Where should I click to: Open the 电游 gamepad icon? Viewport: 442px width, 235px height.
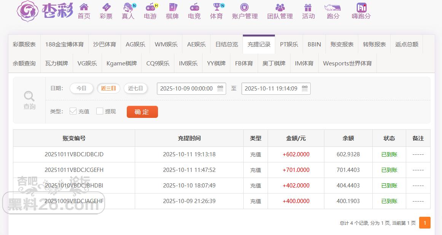click(150, 7)
